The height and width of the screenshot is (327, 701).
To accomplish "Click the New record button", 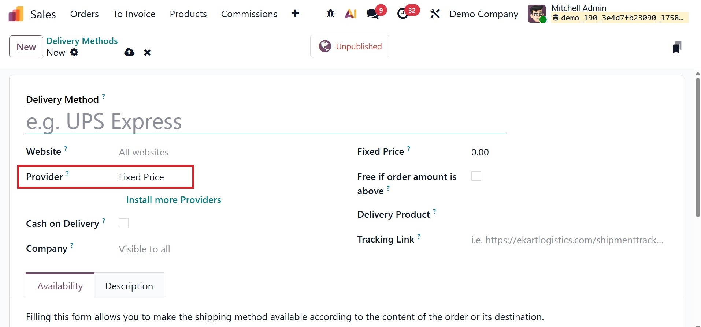I will [x=26, y=47].
